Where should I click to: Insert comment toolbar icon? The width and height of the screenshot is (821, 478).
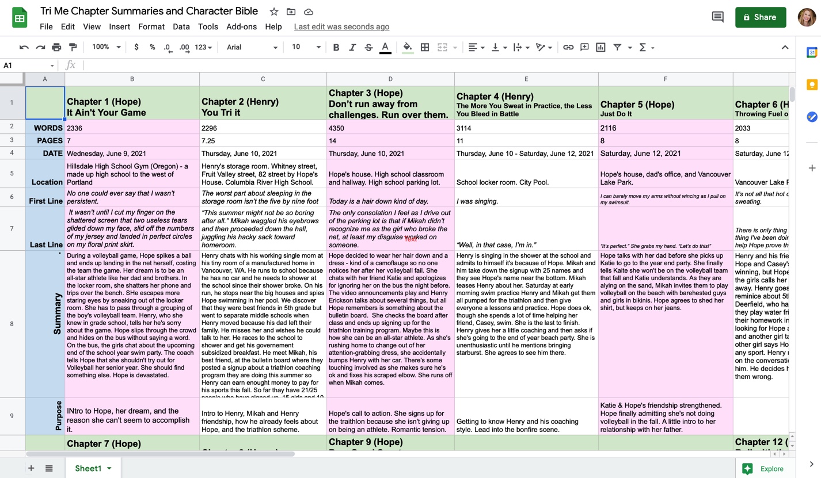[x=584, y=47]
